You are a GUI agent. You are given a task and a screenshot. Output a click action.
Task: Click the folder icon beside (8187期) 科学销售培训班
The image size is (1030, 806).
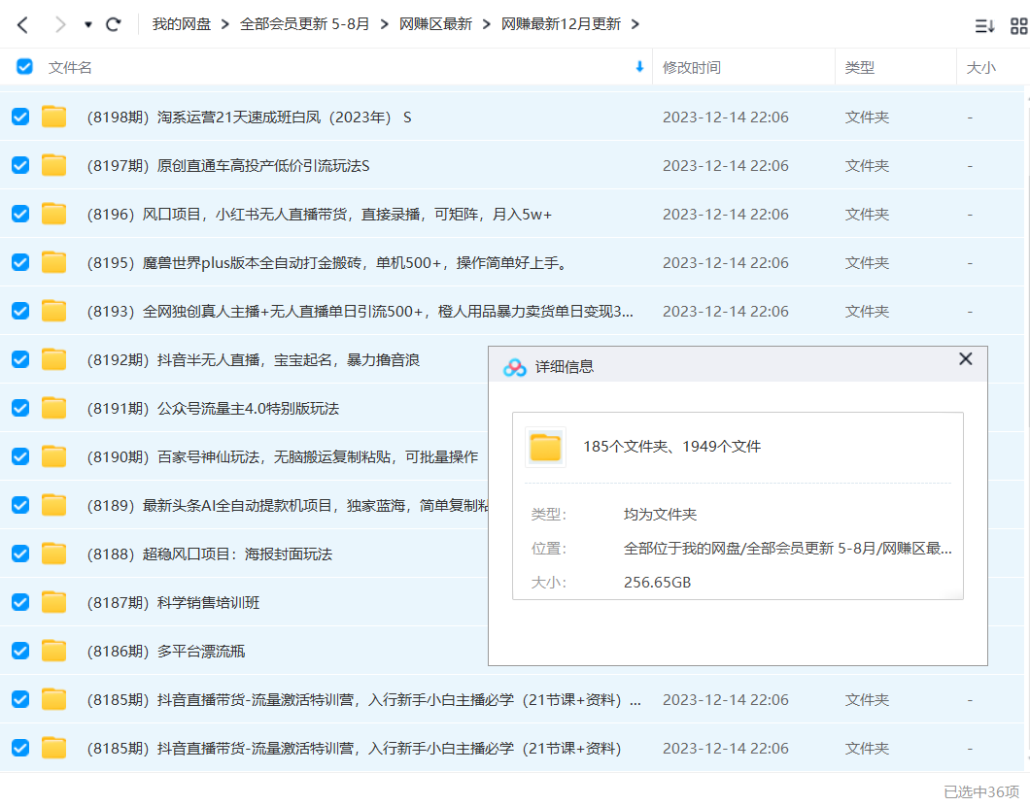tap(53, 602)
